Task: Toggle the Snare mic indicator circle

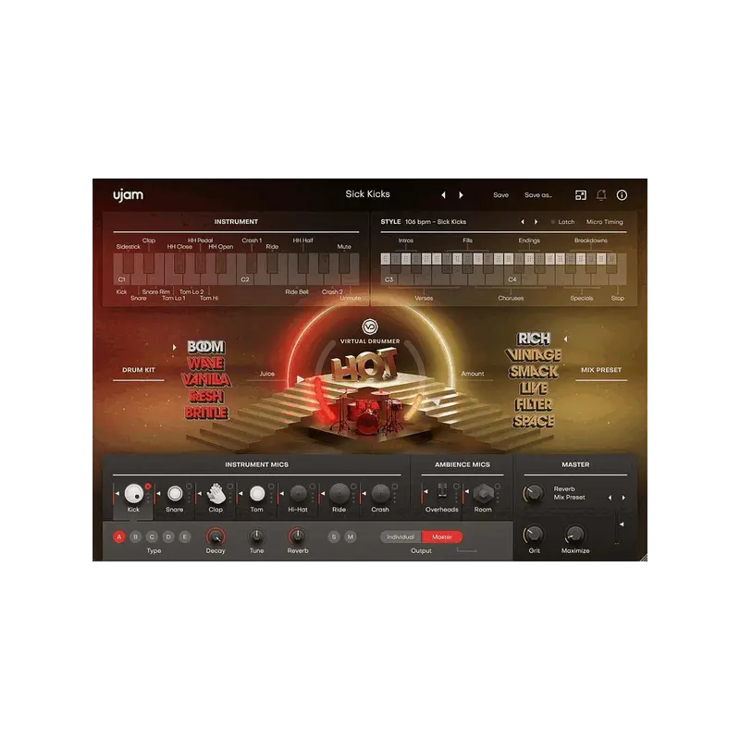Action: 189,487
